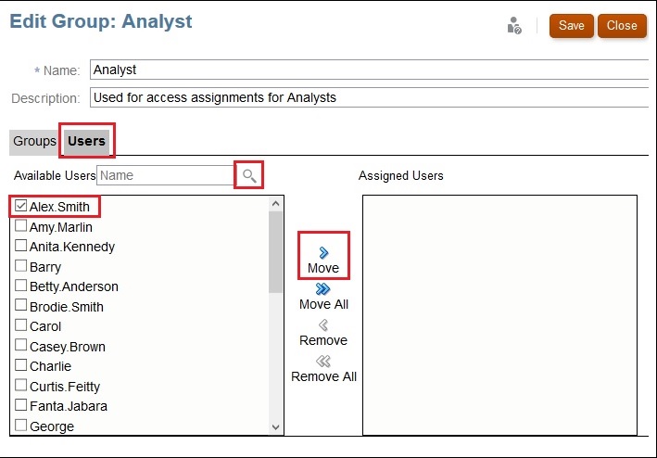Screen dimensions: 657x458
Task: Click the Description text field
Action: [369, 97]
